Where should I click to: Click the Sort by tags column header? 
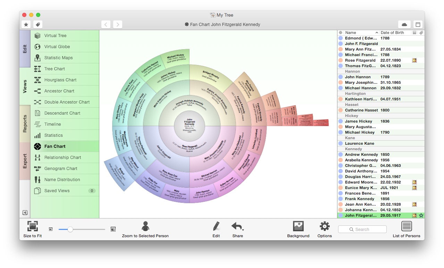[x=421, y=33]
